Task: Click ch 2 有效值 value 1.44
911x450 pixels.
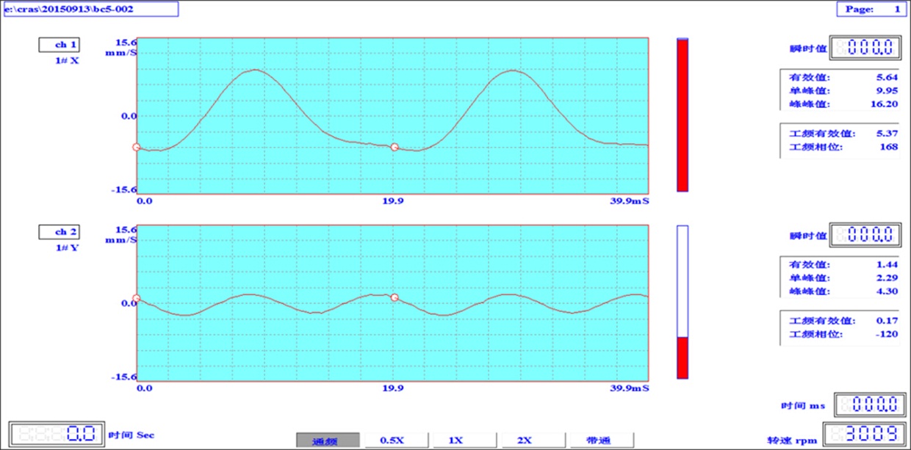Action: click(x=888, y=264)
